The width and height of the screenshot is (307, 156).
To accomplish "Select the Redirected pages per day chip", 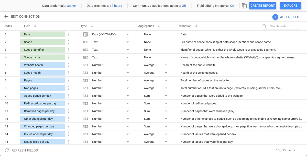I will pos(43,103).
